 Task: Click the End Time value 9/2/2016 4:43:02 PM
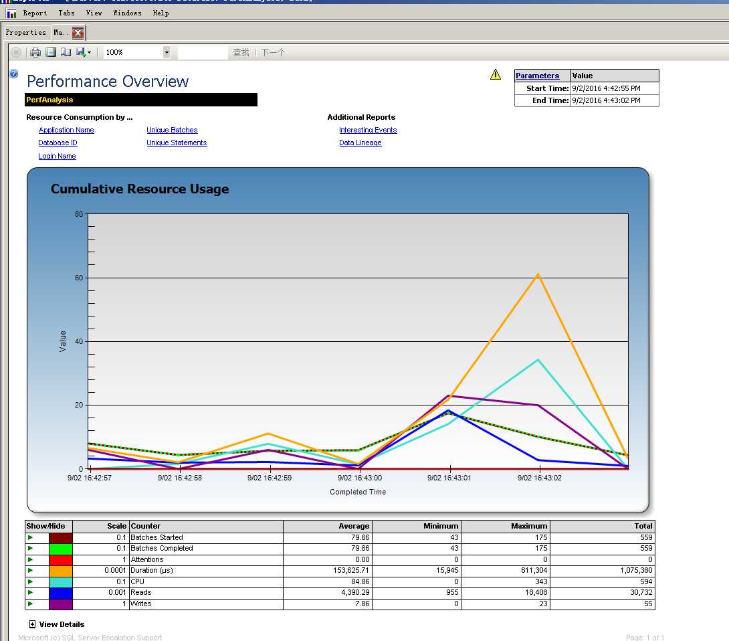tap(615, 100)
